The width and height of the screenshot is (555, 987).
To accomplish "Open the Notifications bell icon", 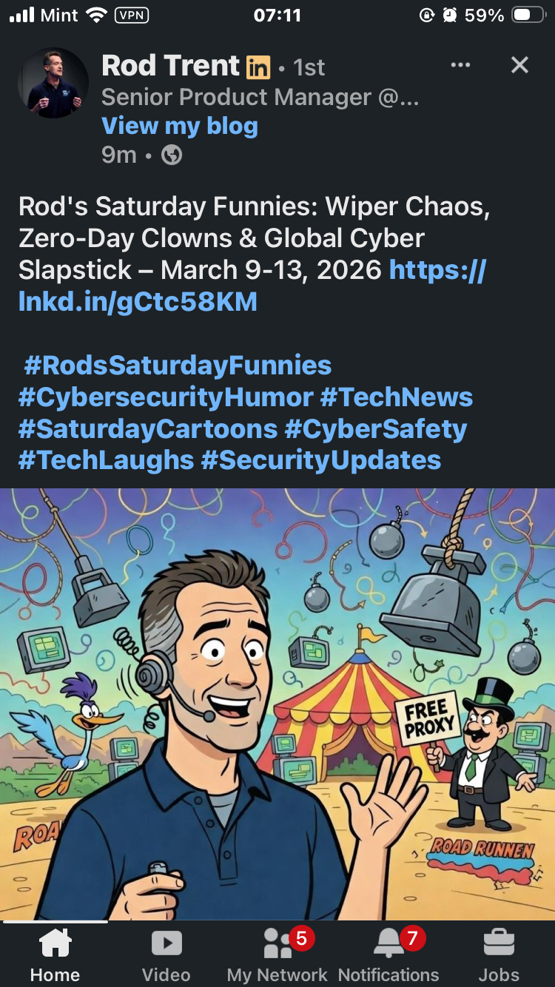I will (x=389, y=943).
